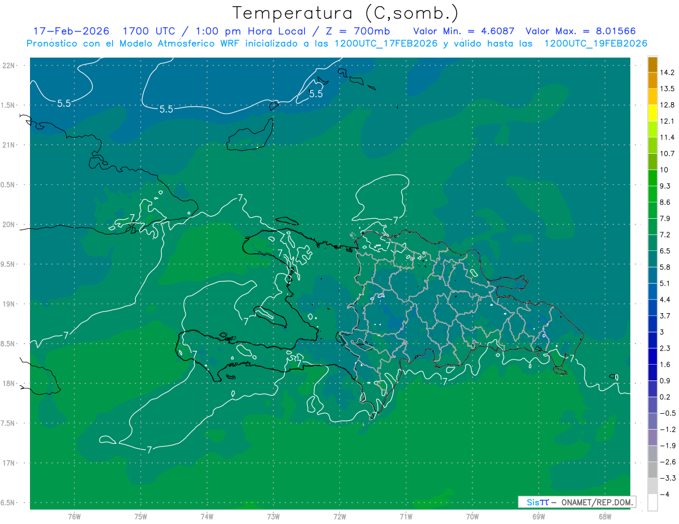Click the colorbar value "9.3"

665,186
